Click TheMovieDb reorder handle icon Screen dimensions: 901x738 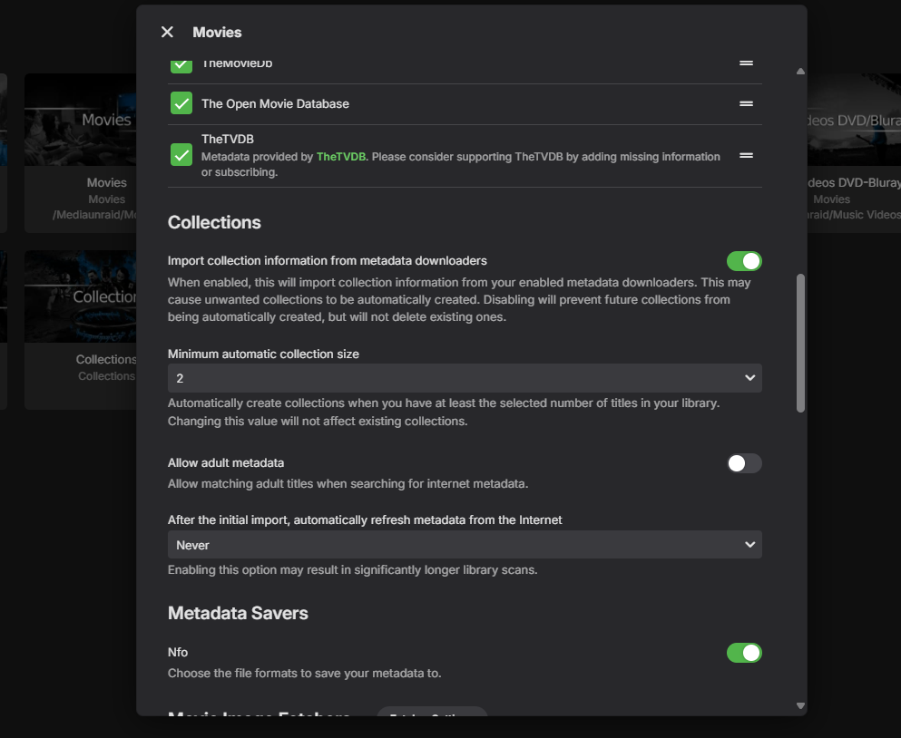pyautogui.click(x=746, y=63)
